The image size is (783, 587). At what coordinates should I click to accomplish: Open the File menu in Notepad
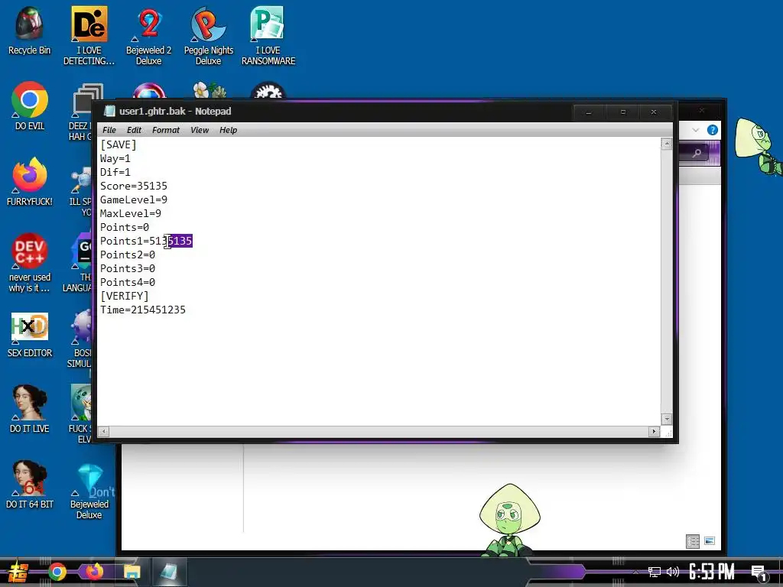coord(109,130)
